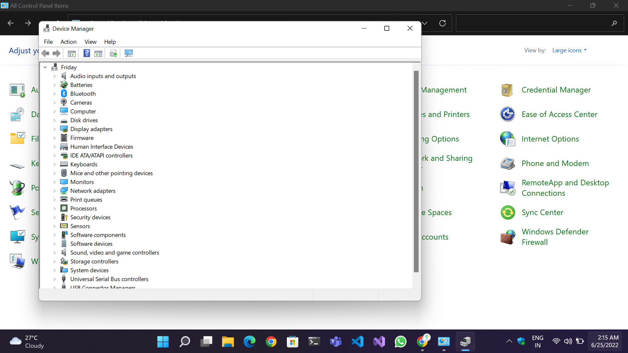The width and height of the screenshot is (628, 353).
Task: Open the Sync Center link
Action: (x=542, y=212)
